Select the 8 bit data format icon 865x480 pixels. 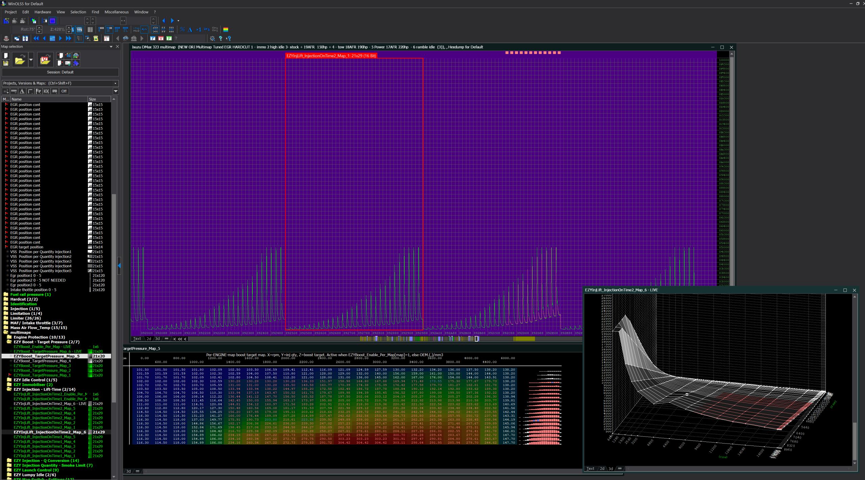click(x=101, y=30)
